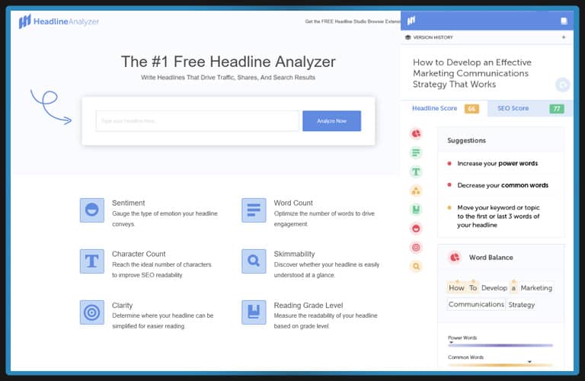The height and width of the screenshot is (381, 585).
Task: Click the refresh circle beside the headline text
Action: (562, 85)
